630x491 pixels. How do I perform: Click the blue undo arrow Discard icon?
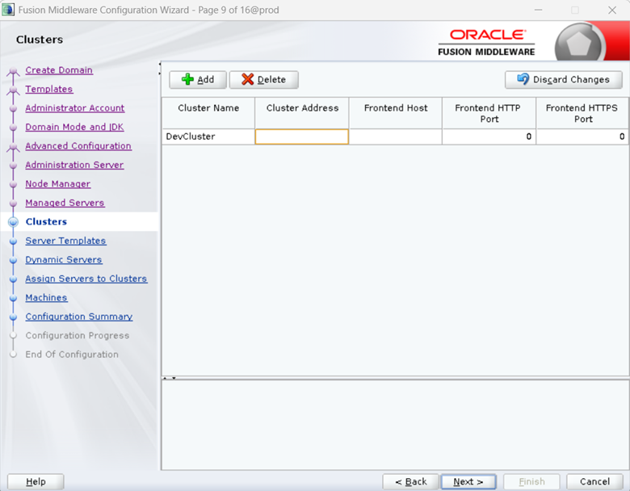point(523,79)
